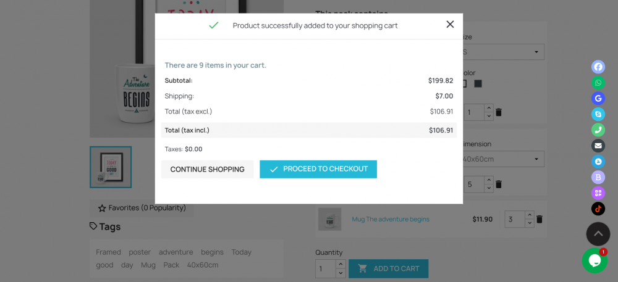Close the cart confirmation popup
The image size is (618, 282).
[x=450, y=24]
